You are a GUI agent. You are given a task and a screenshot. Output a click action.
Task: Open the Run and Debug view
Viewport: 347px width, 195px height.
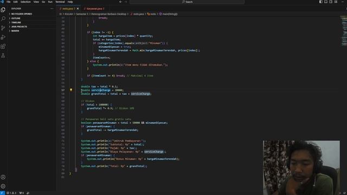click(3, 37)
